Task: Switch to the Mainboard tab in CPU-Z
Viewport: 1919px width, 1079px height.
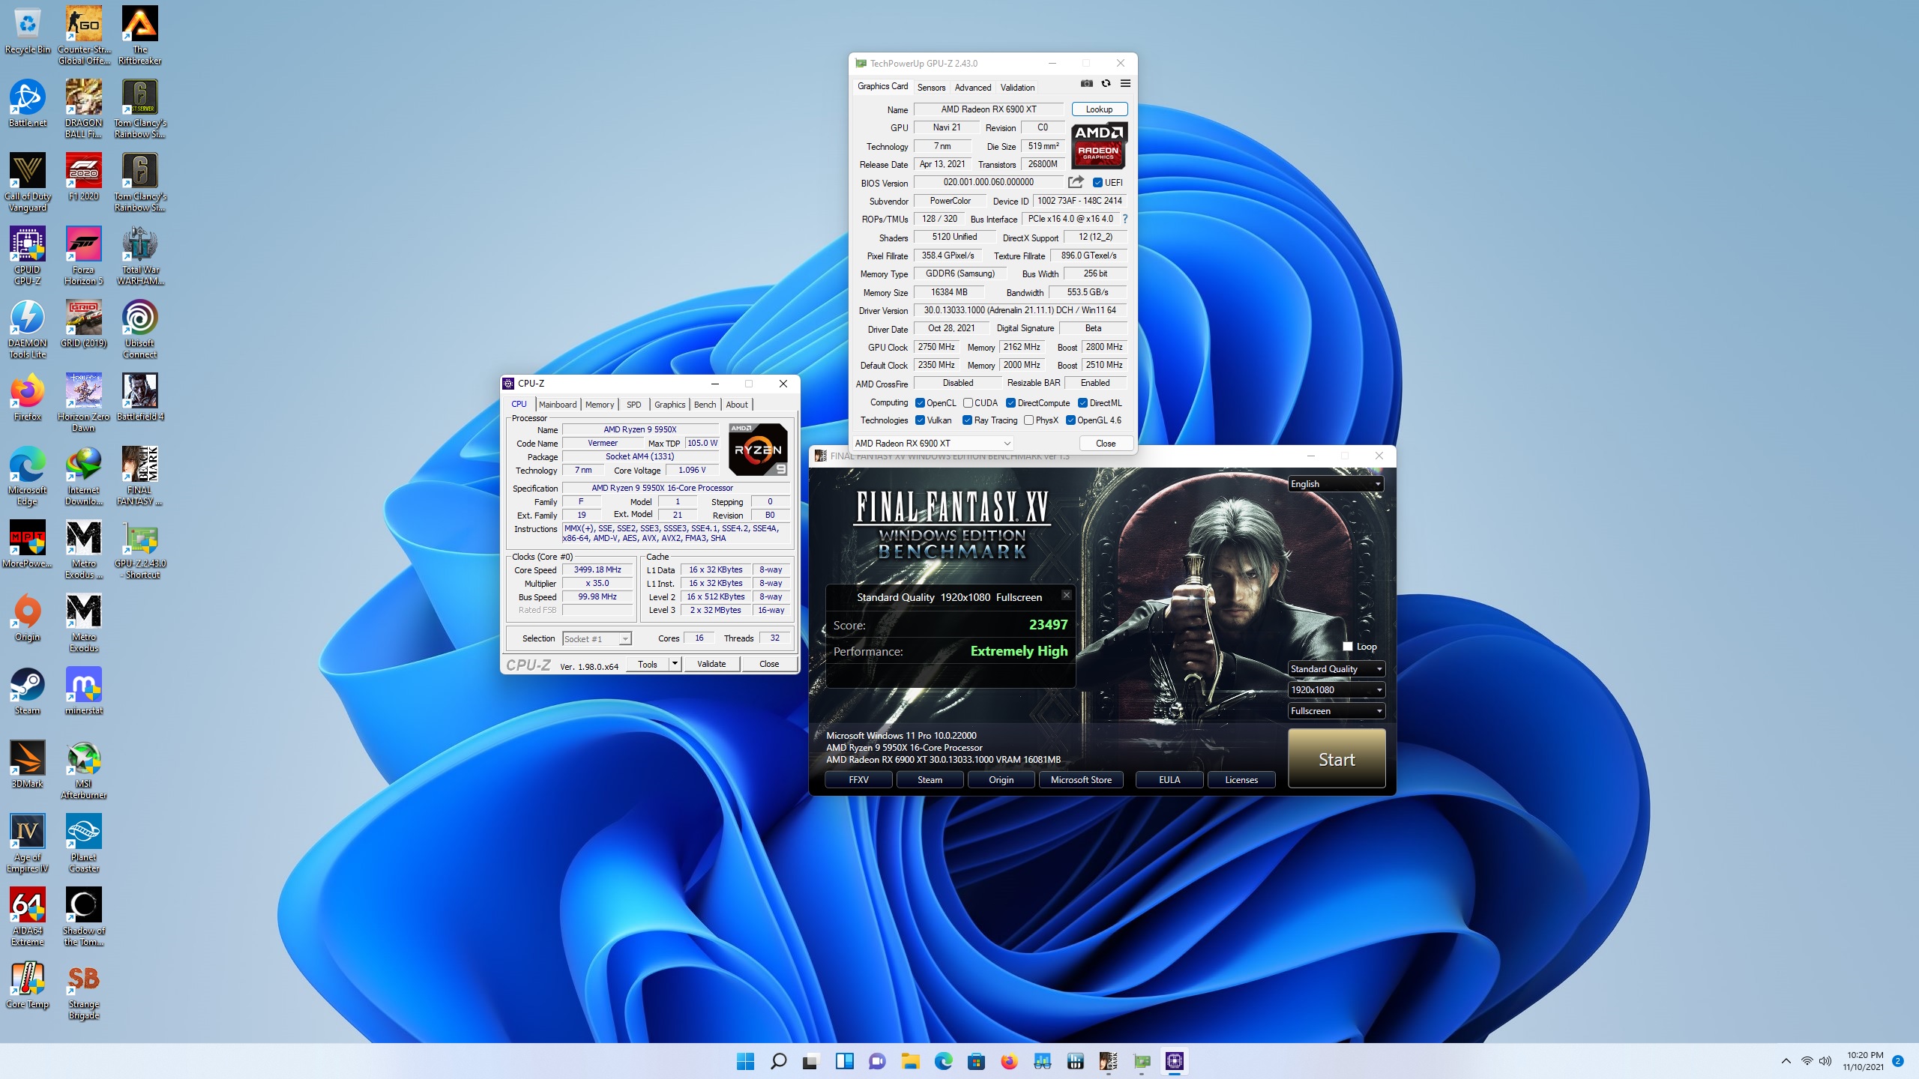Action: tap(558, 405)
